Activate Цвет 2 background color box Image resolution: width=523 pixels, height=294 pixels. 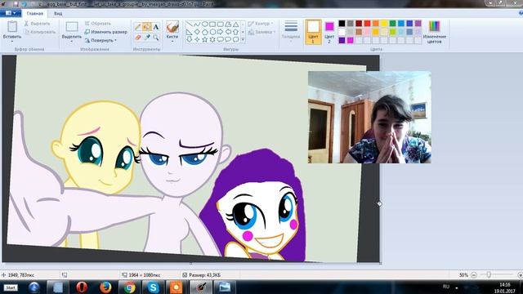[329, 32]
